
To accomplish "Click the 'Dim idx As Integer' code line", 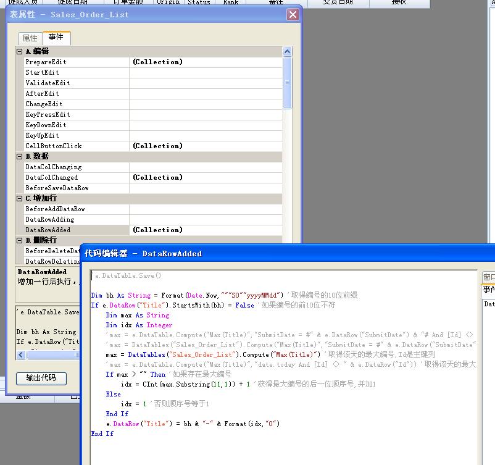I will 139,325.
